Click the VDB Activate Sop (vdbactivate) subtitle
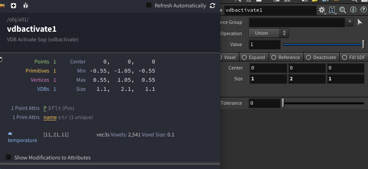The image size is (368, 169). [x=43, y=40]
